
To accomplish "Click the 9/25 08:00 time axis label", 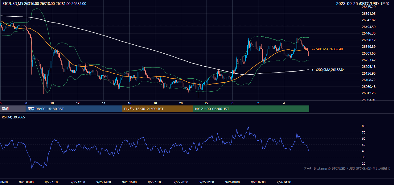I will [x=26, y=182].
